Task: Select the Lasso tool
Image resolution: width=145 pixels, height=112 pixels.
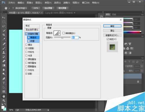Action: (4, 26)
